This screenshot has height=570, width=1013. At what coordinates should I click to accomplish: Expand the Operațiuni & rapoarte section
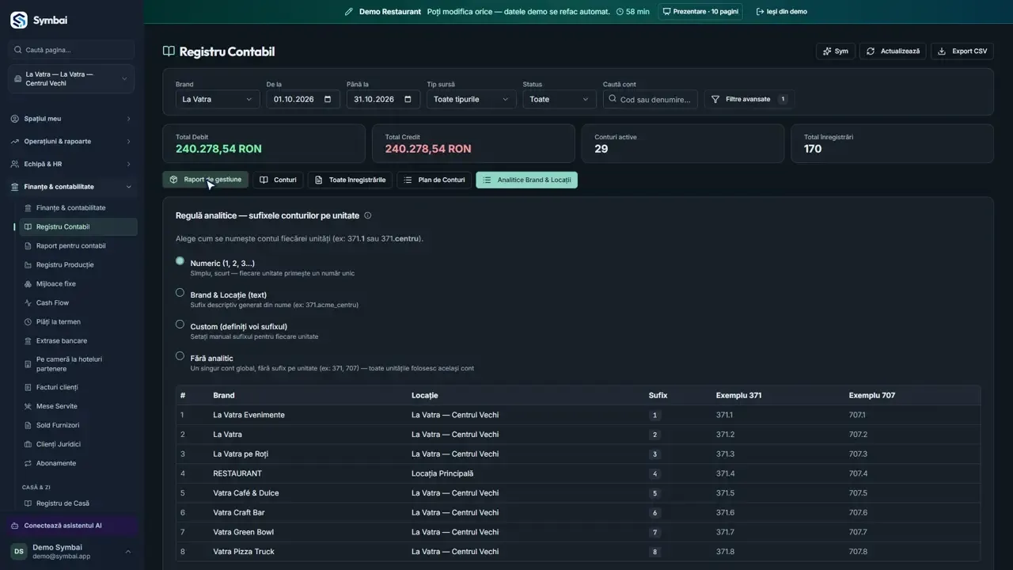pos(72,142)
